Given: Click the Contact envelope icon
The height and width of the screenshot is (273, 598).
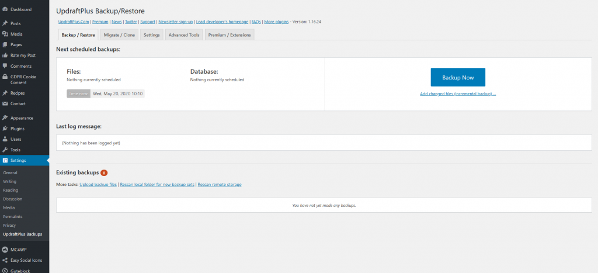Looking at the screenshot, I should tap(5, 104).
